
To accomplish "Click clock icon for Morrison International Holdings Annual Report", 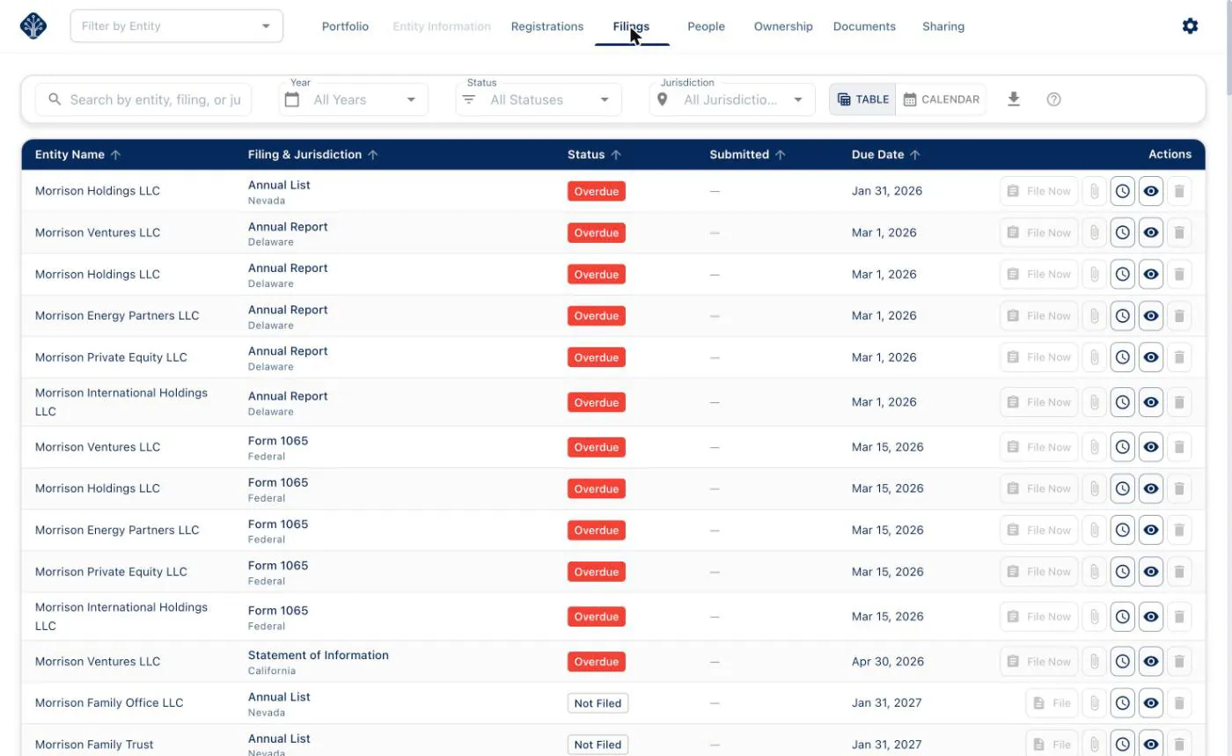I will click(x=1122, y=402).
